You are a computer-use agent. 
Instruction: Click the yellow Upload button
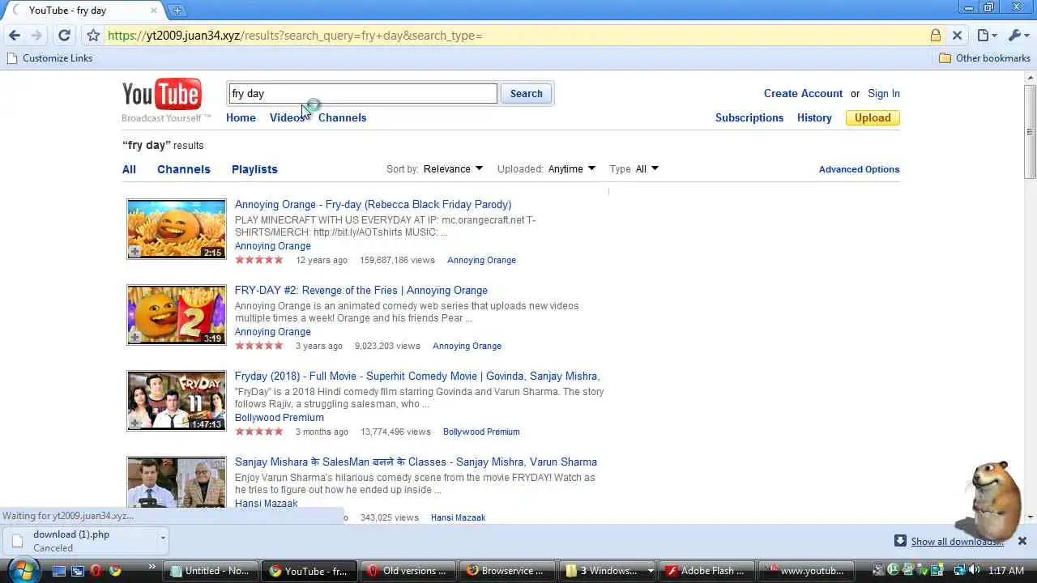tap(873, 117)
